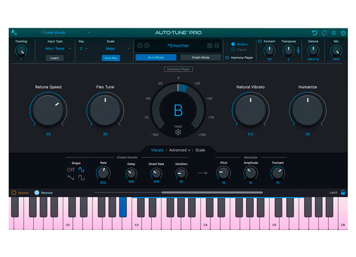
Task: Click the pitch display note B
Action: click(x=178, y=110)
